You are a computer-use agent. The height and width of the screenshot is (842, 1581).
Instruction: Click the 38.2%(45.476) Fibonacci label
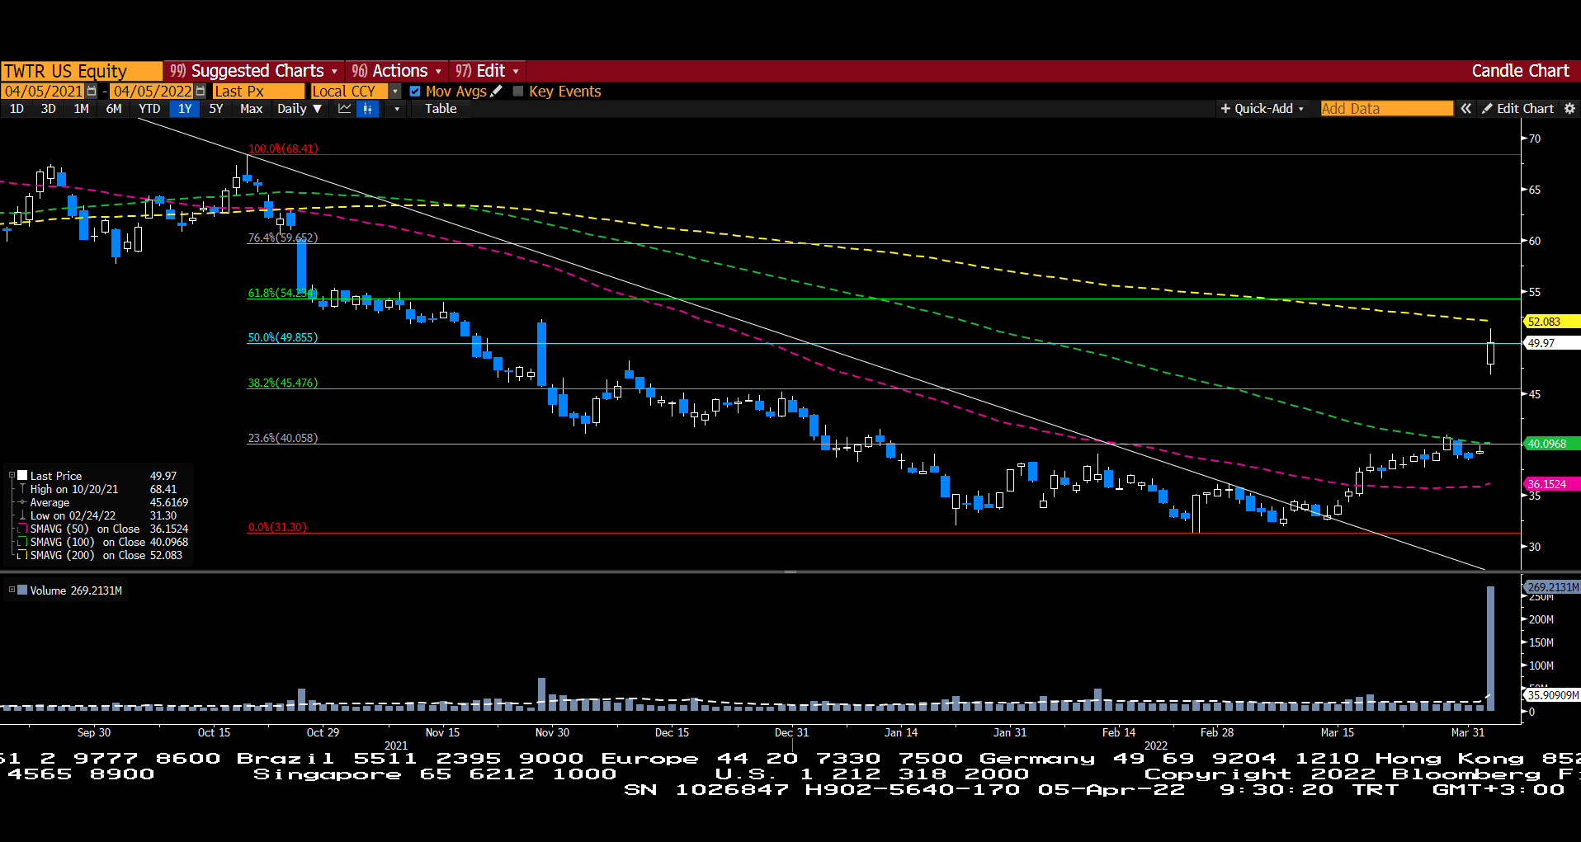[283, 383]
